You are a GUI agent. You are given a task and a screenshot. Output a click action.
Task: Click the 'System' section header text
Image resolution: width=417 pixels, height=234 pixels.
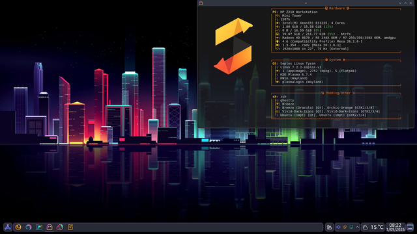(x=335, y=60)
